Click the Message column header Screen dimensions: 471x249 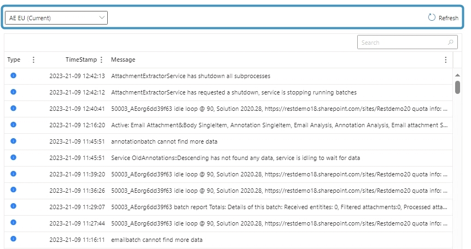123,60
